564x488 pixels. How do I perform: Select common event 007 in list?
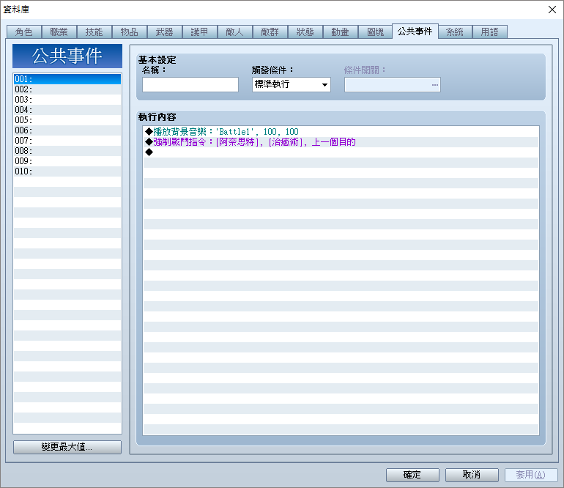click(x=67, y=141)
